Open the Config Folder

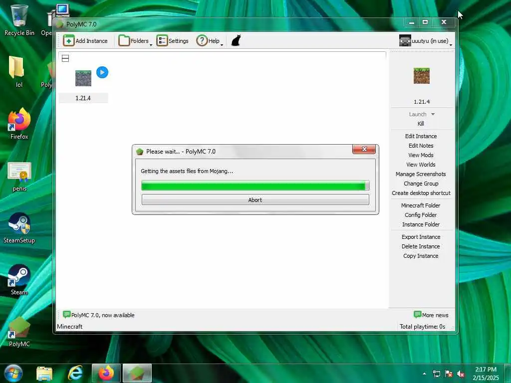point(421,215)
